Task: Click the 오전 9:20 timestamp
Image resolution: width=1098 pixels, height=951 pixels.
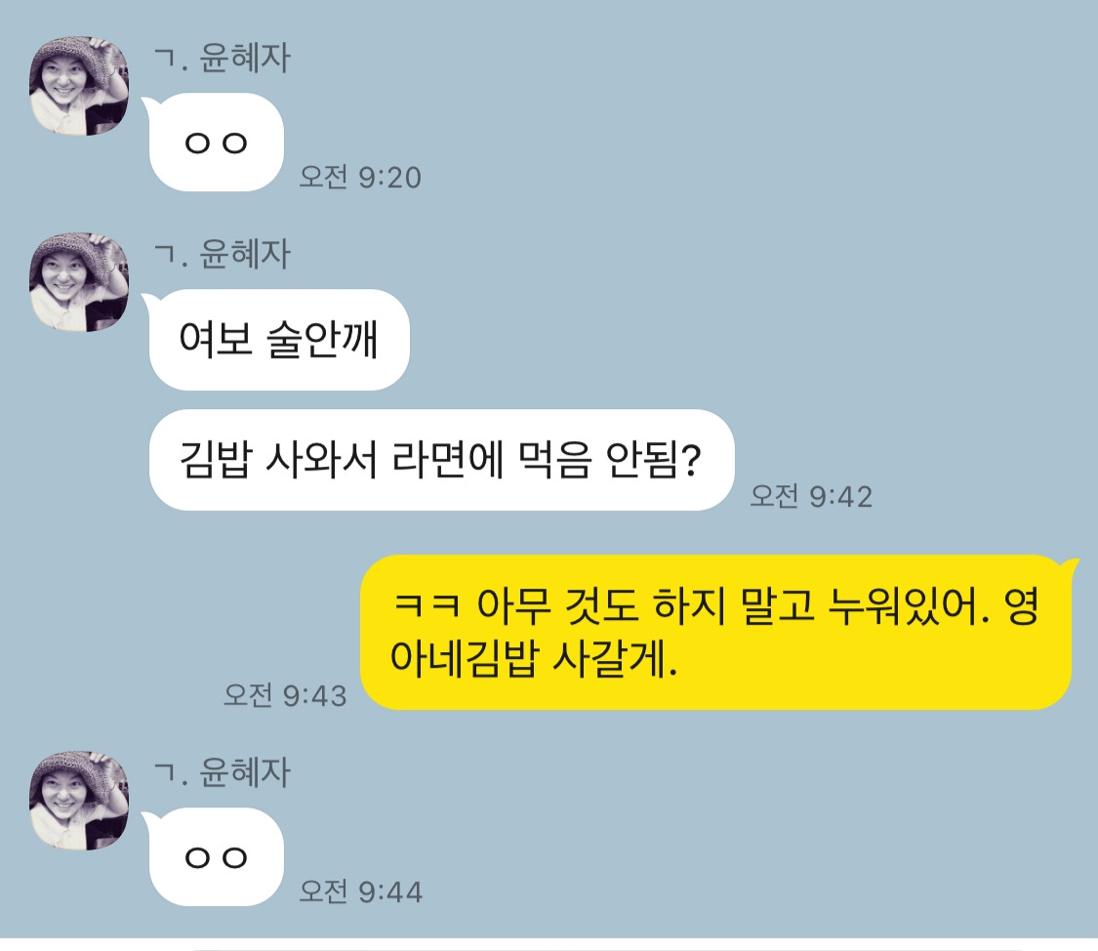Action: (x=360, y=177)
